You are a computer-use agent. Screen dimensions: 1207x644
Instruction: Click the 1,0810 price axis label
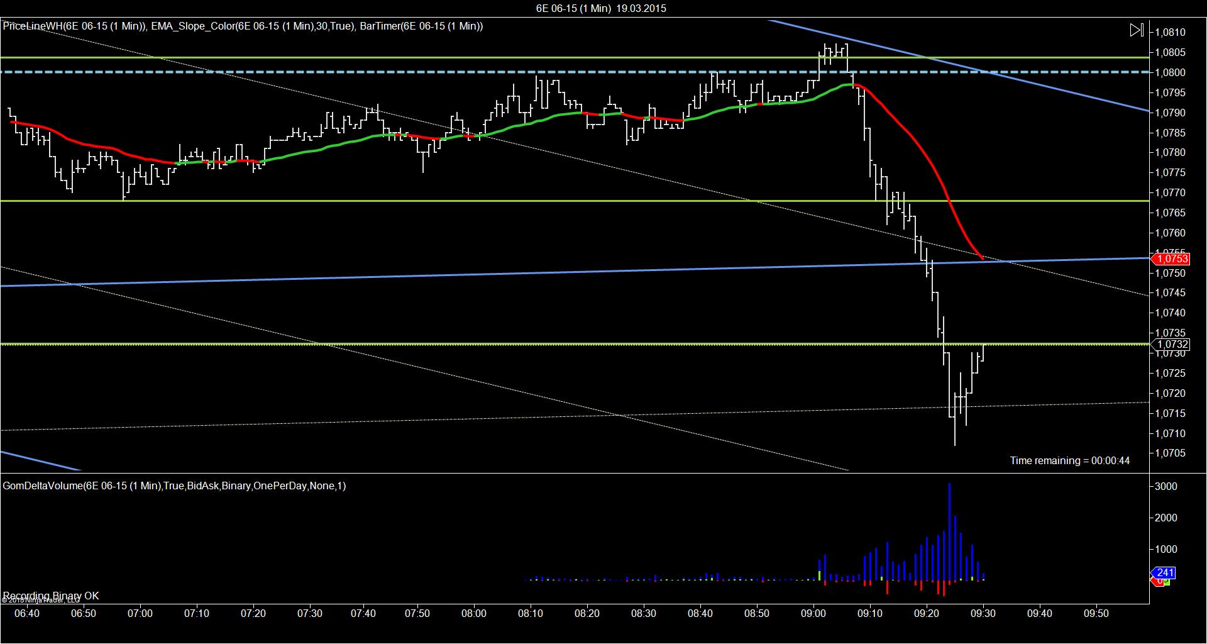1170,33
